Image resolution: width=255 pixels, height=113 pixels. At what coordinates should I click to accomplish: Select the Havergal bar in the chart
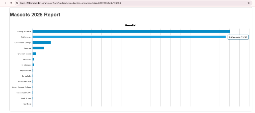click(x=38, y=48)
